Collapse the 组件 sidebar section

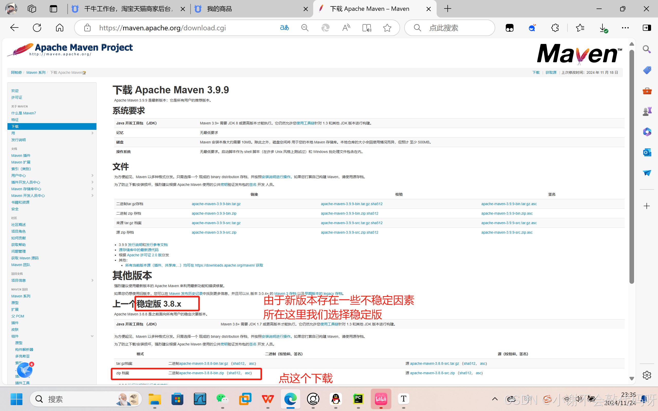(92, 336)
